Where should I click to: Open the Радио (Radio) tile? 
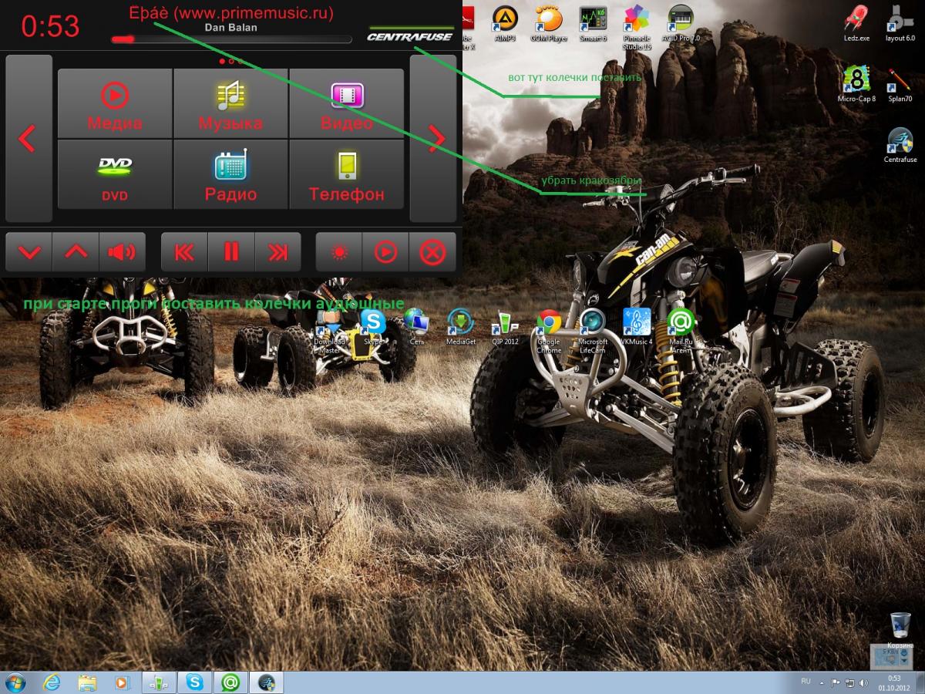(230, 174)
